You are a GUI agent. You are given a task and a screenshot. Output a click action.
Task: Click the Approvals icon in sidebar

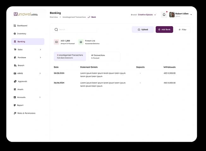click(15, 82)
